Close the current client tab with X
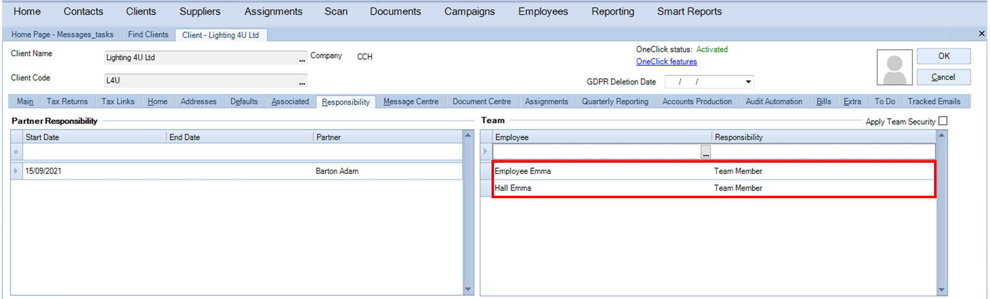This screenshot has width=990, height=299. tap(982, 34)
